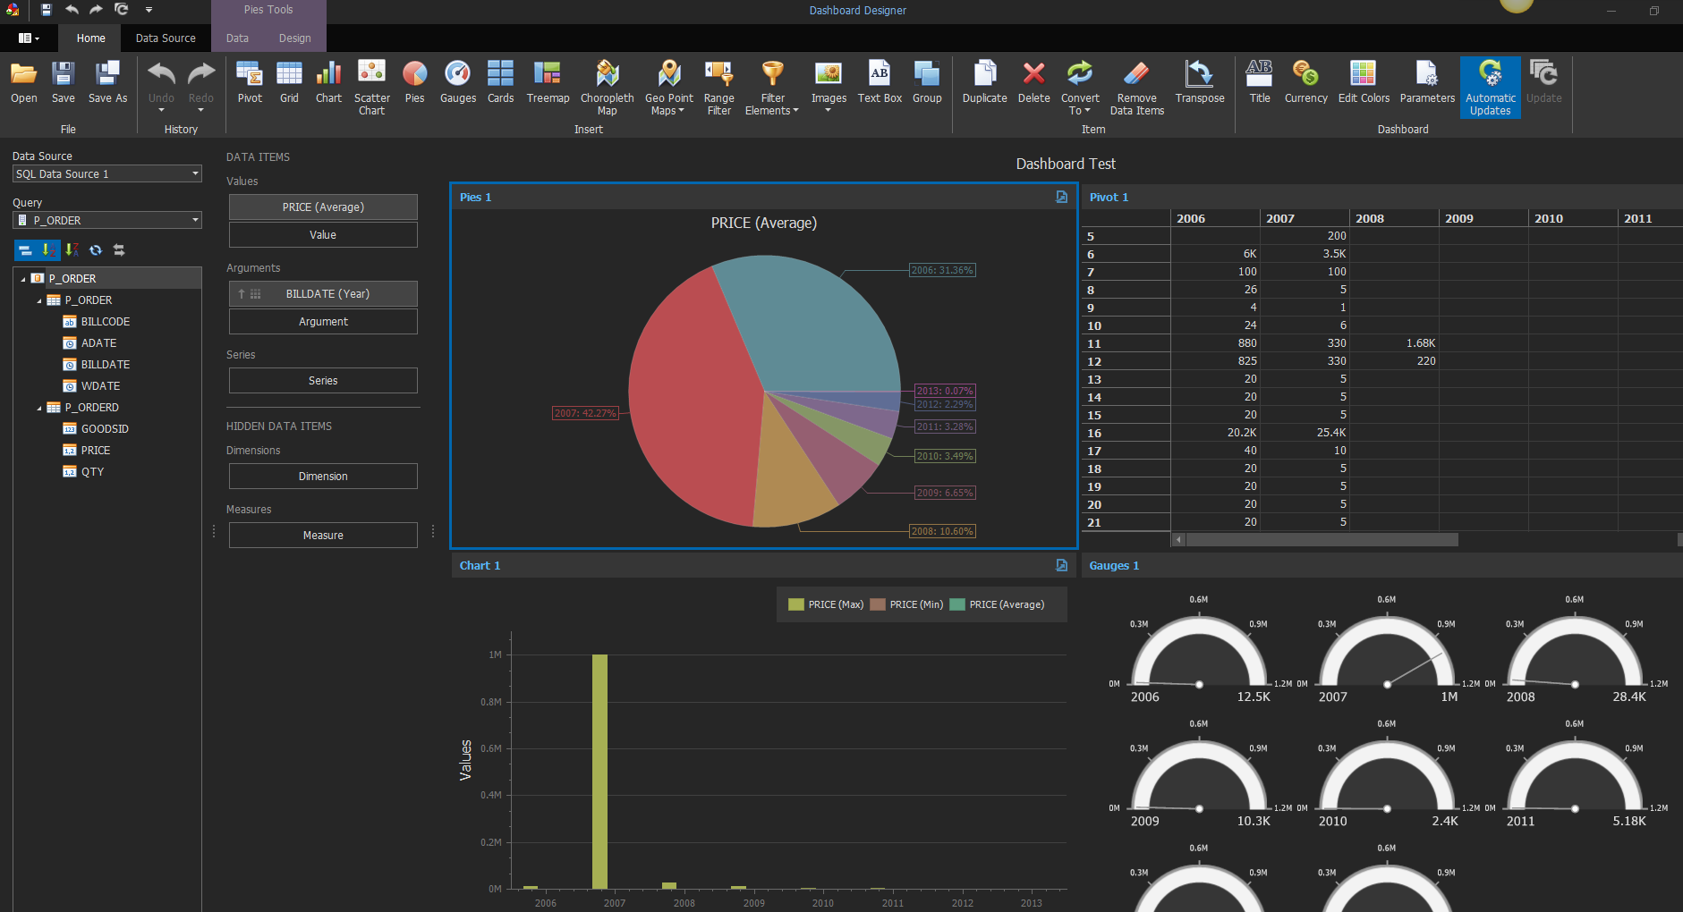The height and width of the screenshot is (912, 1683).
Task: Open the Data Source dropdown
Action: pos(195,173)
